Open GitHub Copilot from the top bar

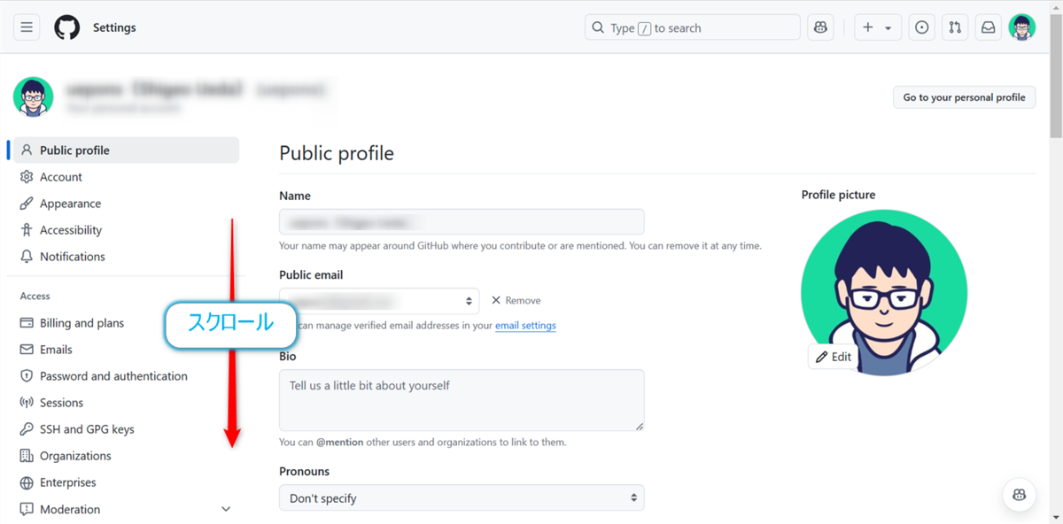(819, 27)
